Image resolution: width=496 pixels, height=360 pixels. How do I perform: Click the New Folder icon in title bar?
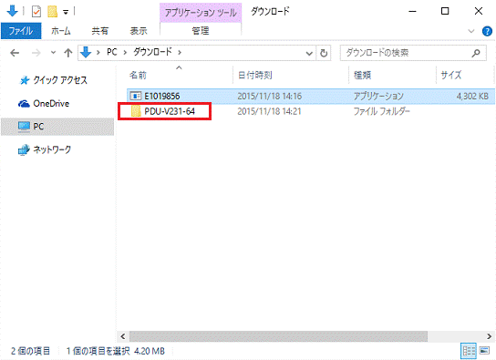tap(53, 12)
